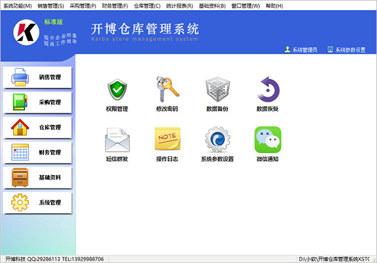Open the 财务管理(F) menu

(115, 6)
